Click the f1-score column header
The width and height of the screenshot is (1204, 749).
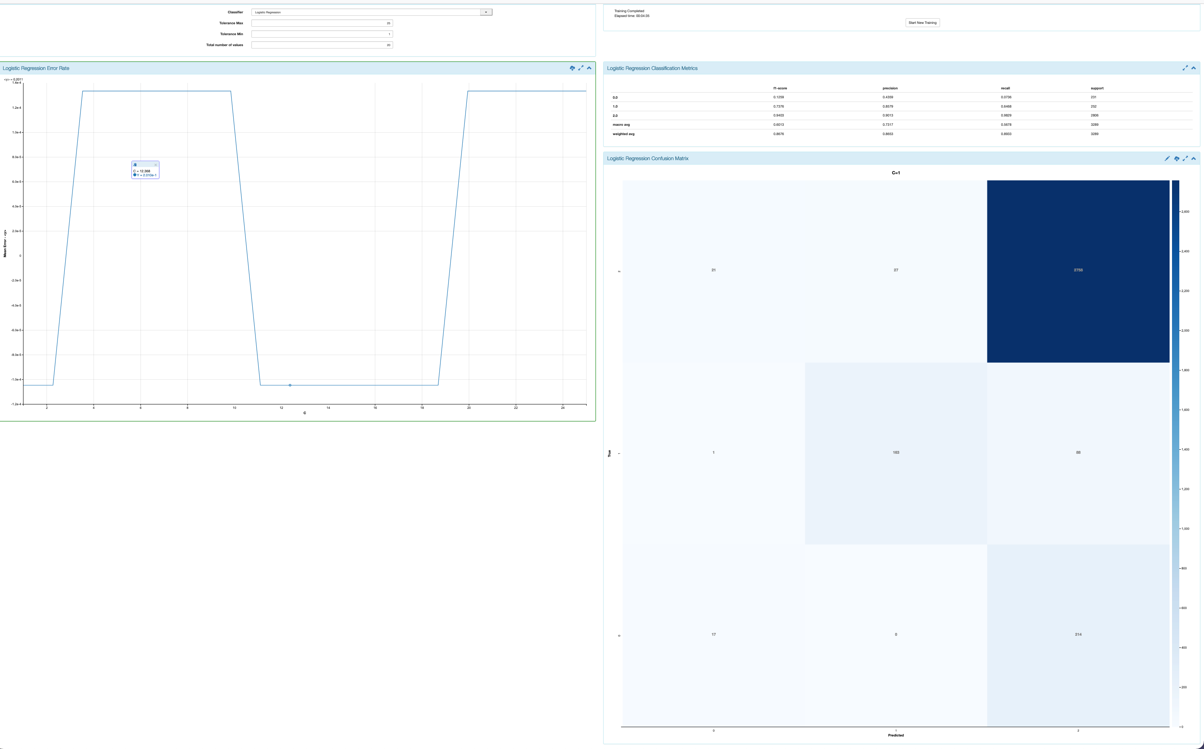pos(780,88)
